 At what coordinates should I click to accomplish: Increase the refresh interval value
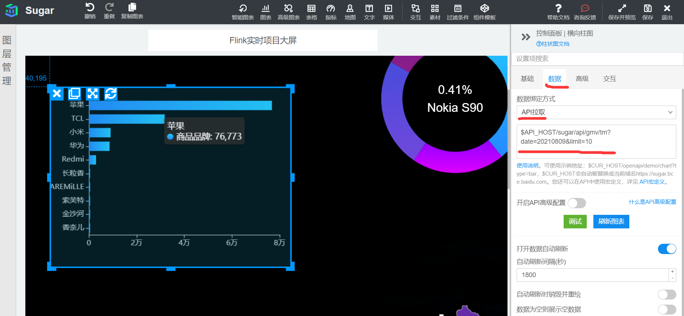tap(672, 272)
